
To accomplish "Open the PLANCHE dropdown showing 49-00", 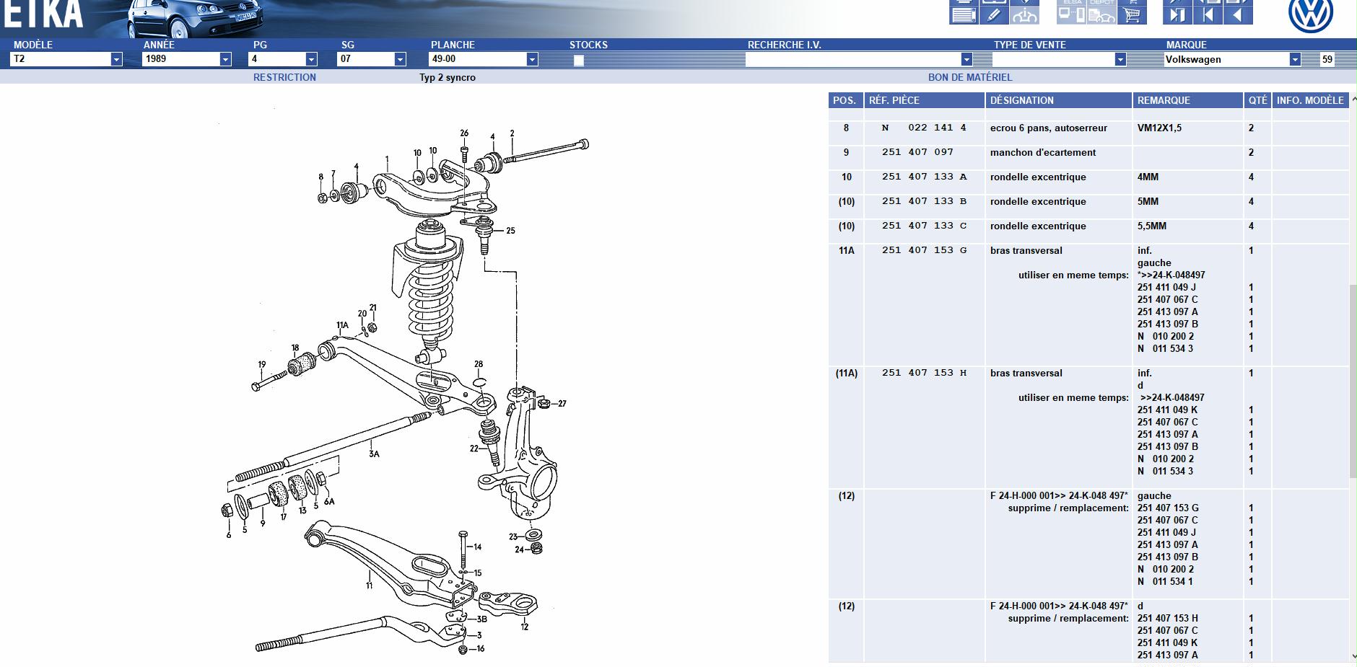I will (x=484, y=59).
